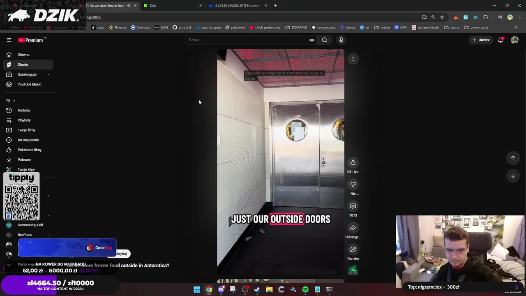Click the search magnifier button
This screenshot has height=296, width=526.
[x=325, y=40]
